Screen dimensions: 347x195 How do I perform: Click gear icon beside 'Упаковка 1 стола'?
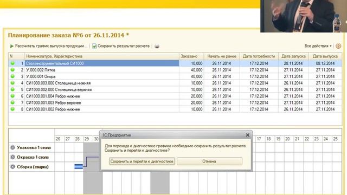pos(12,147)
